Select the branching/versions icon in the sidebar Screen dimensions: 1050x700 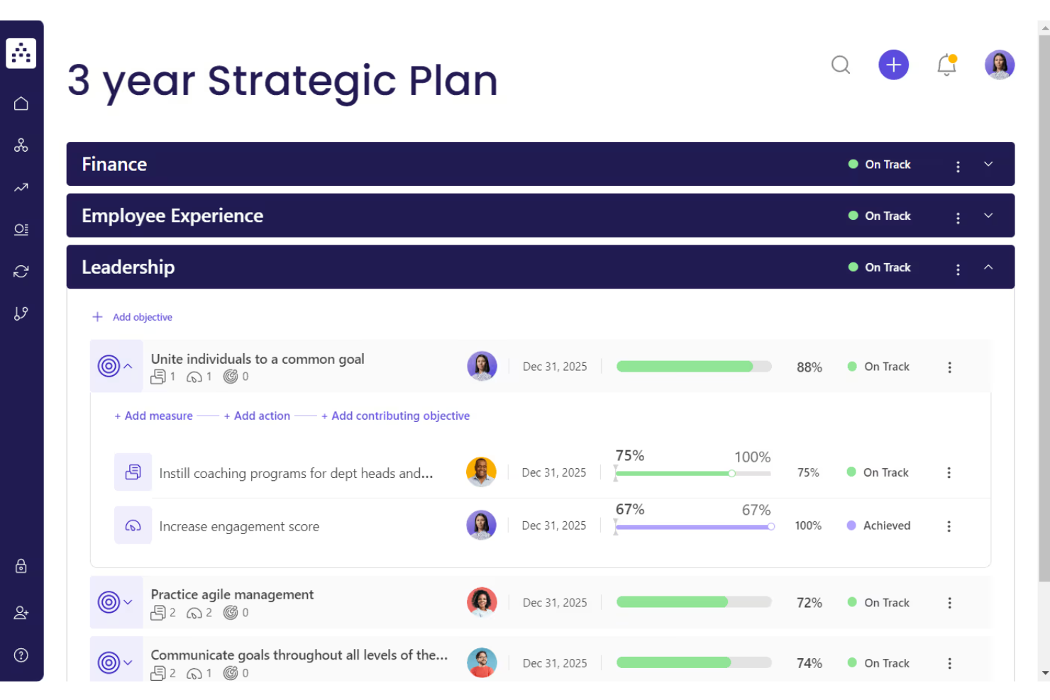21,313
